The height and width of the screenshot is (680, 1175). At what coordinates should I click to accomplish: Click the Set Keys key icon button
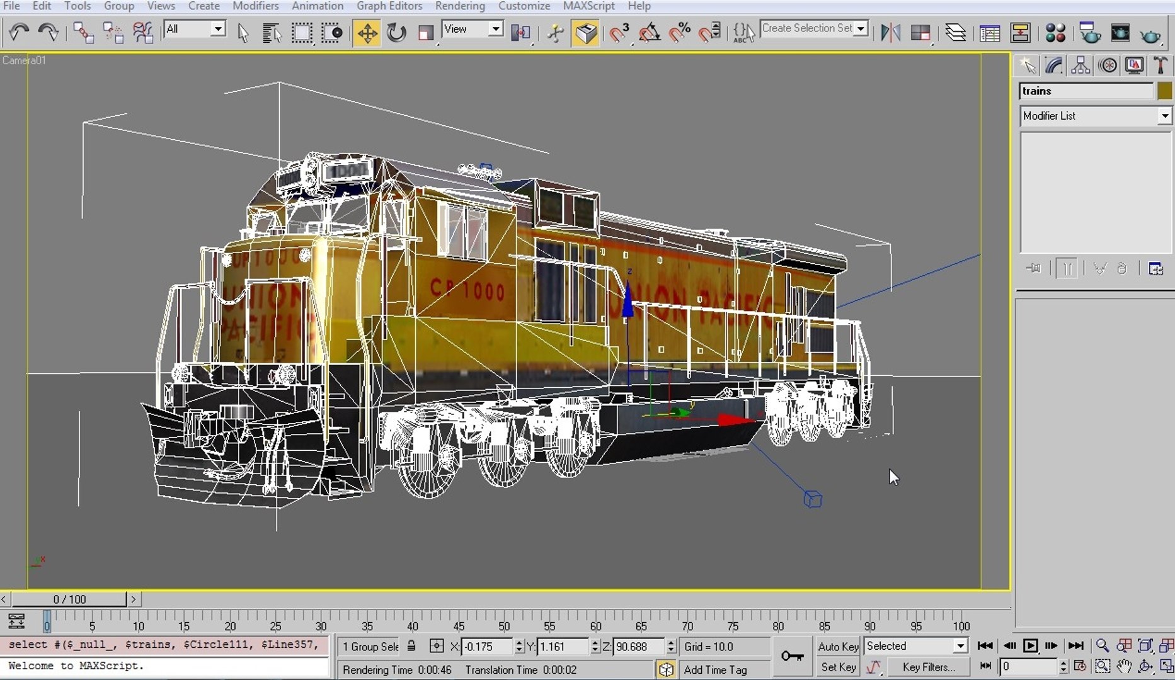pyautogui.click(x=792, y=657)
